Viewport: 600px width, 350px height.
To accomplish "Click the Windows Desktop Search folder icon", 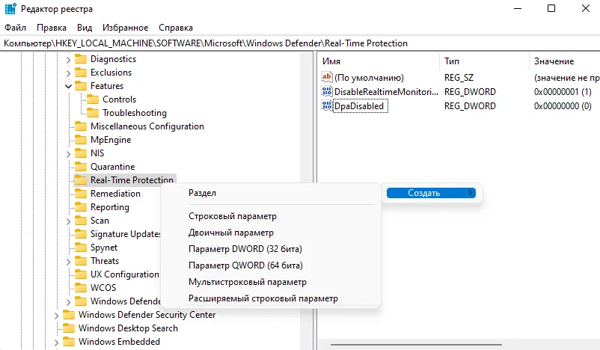I will 69,328.
